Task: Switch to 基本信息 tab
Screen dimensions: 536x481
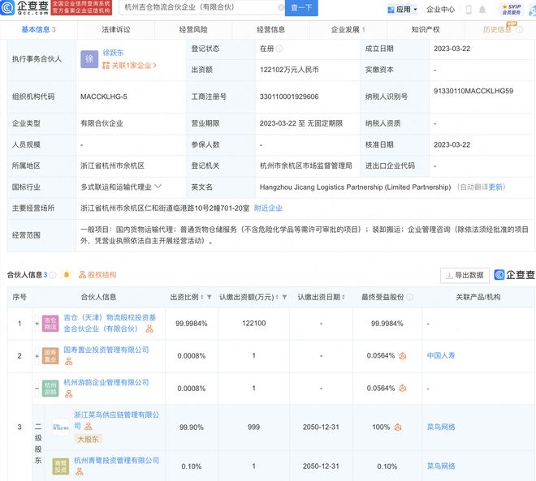Action: 38,30
